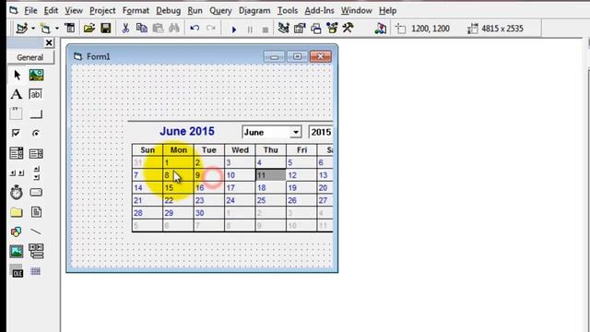Select the Data control tool
Image resolution: width=590 pixels, height=332 pixels.
click(x=36, y=252)
